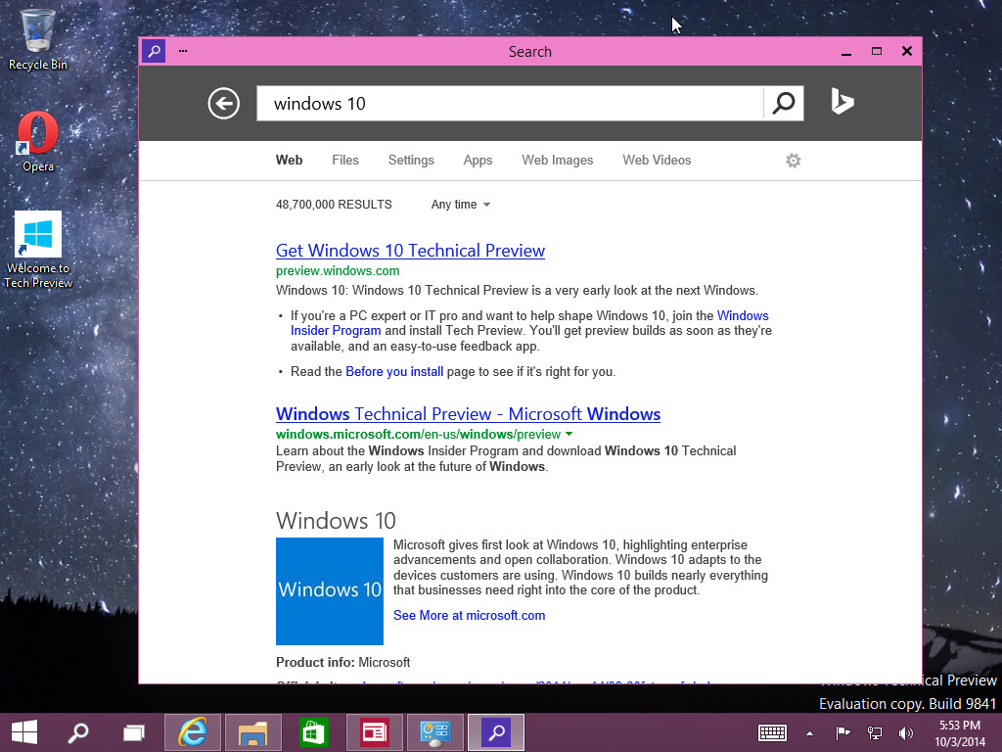Open the touch keyboard tray icon
The width and height of the screenshot is (1002, 752).
coord(772,732)
